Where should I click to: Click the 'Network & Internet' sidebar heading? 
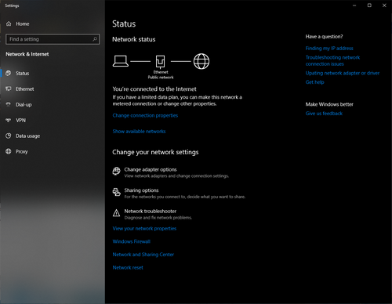(27, 54)
